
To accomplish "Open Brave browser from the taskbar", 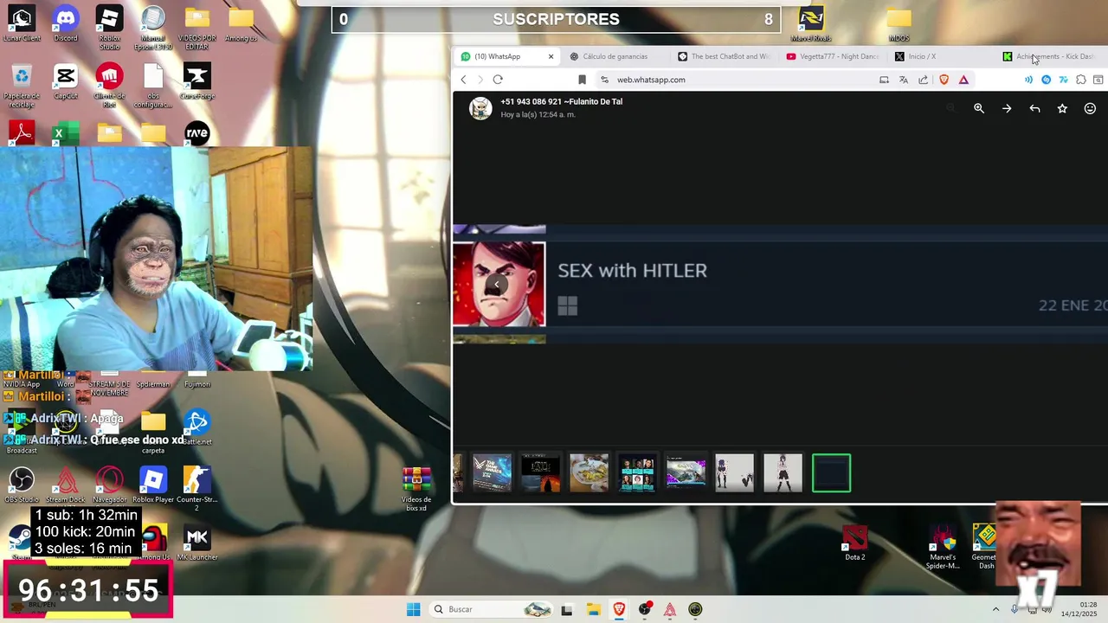I will [x=619, y=609].
